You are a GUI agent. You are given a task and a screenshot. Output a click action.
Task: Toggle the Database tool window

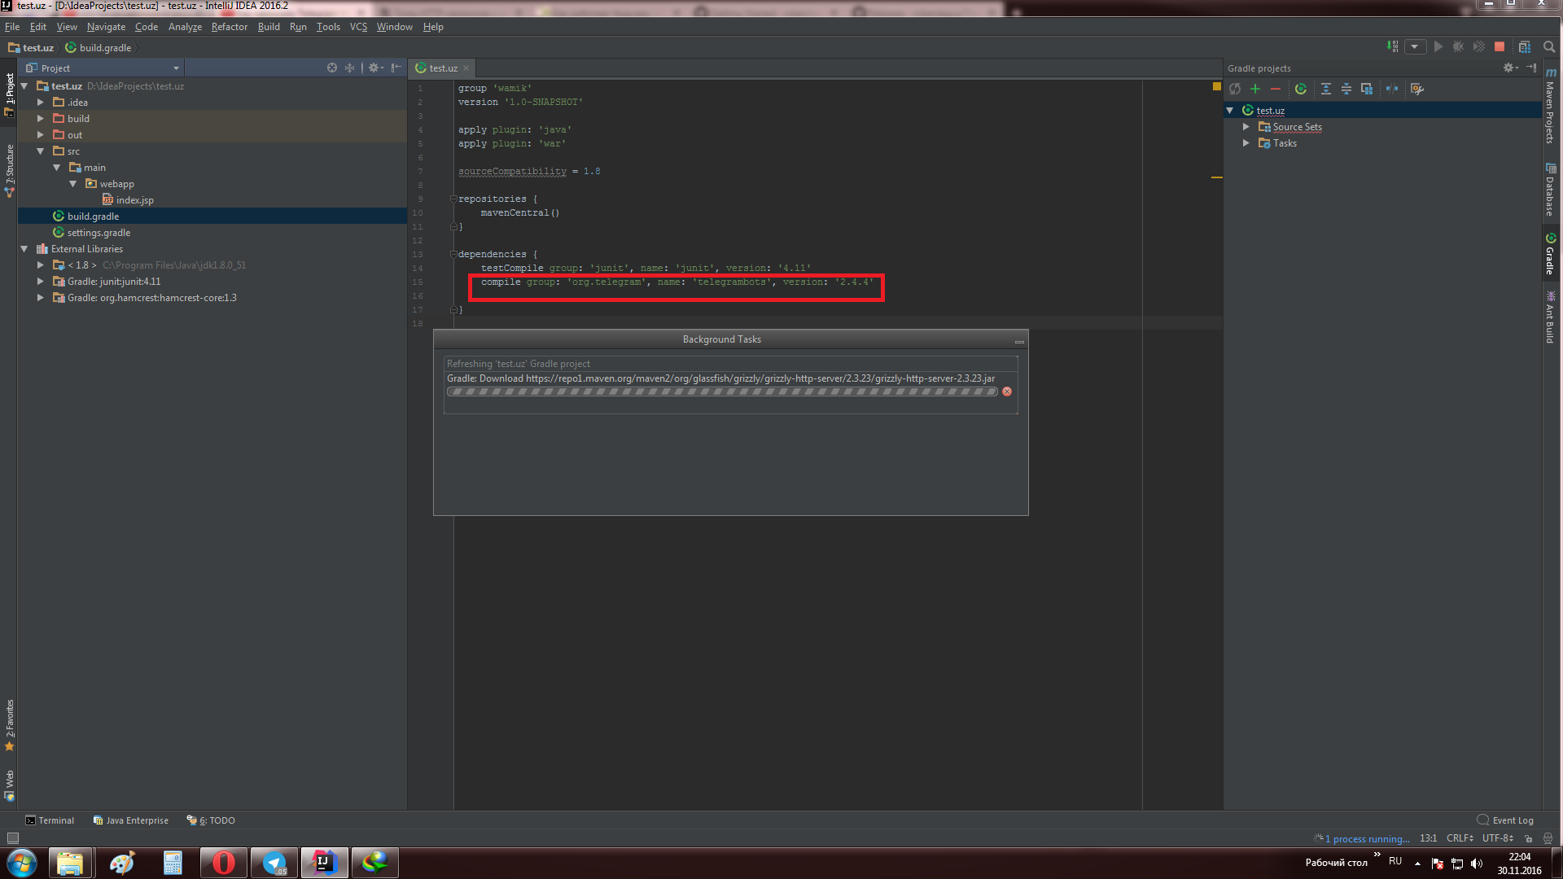1550,189
